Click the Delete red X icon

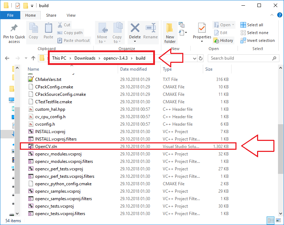coord(135,28)
